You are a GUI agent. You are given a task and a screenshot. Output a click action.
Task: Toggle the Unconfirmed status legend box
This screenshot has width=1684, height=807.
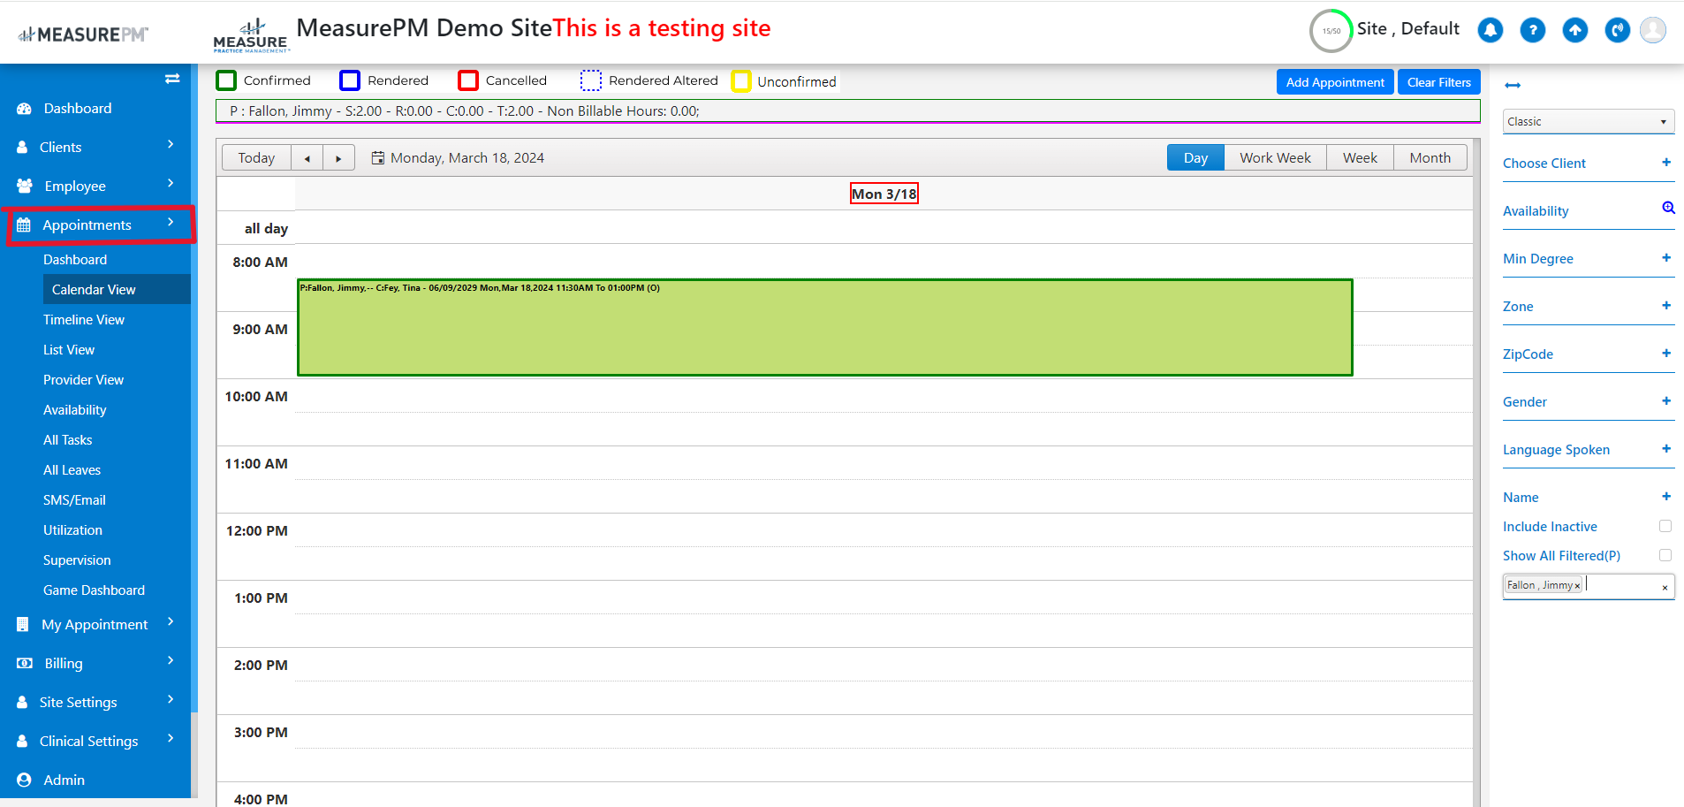(x=741, y=81)
